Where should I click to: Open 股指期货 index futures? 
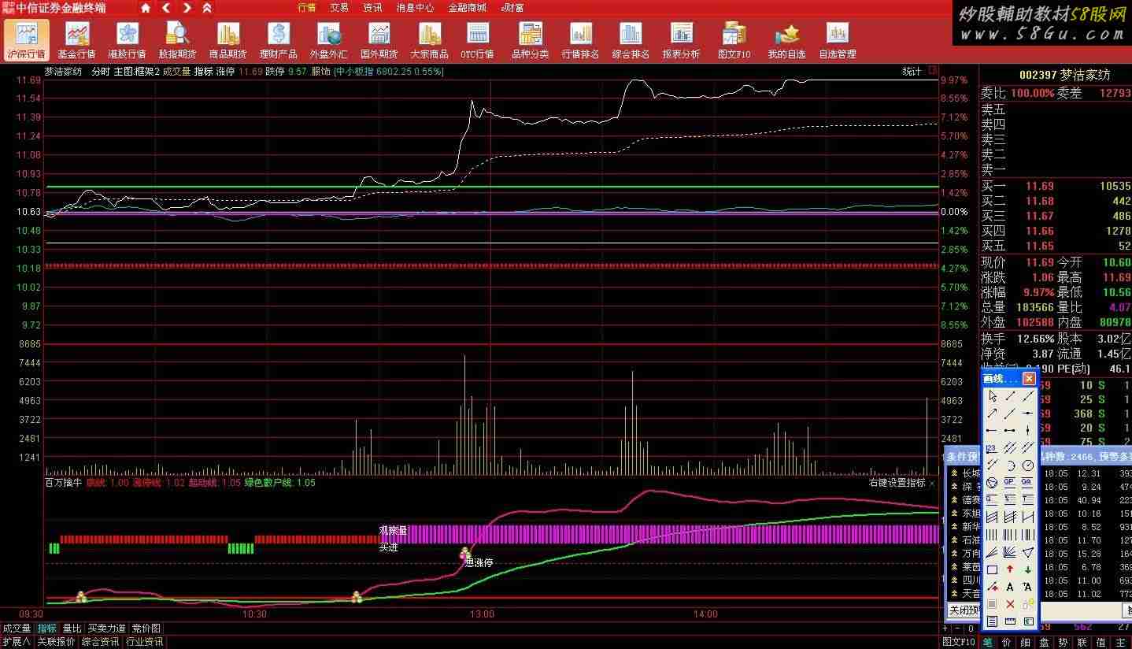(177, 40)
